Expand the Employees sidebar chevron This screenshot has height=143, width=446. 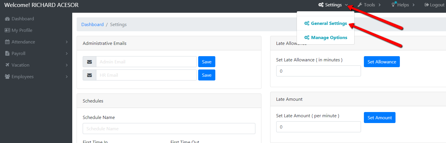(67, 77)
